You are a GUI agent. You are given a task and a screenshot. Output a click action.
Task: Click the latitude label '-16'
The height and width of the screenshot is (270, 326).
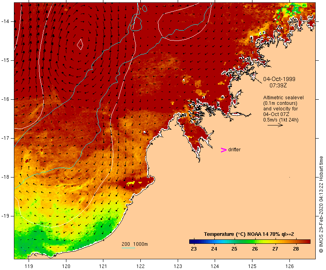5,99
